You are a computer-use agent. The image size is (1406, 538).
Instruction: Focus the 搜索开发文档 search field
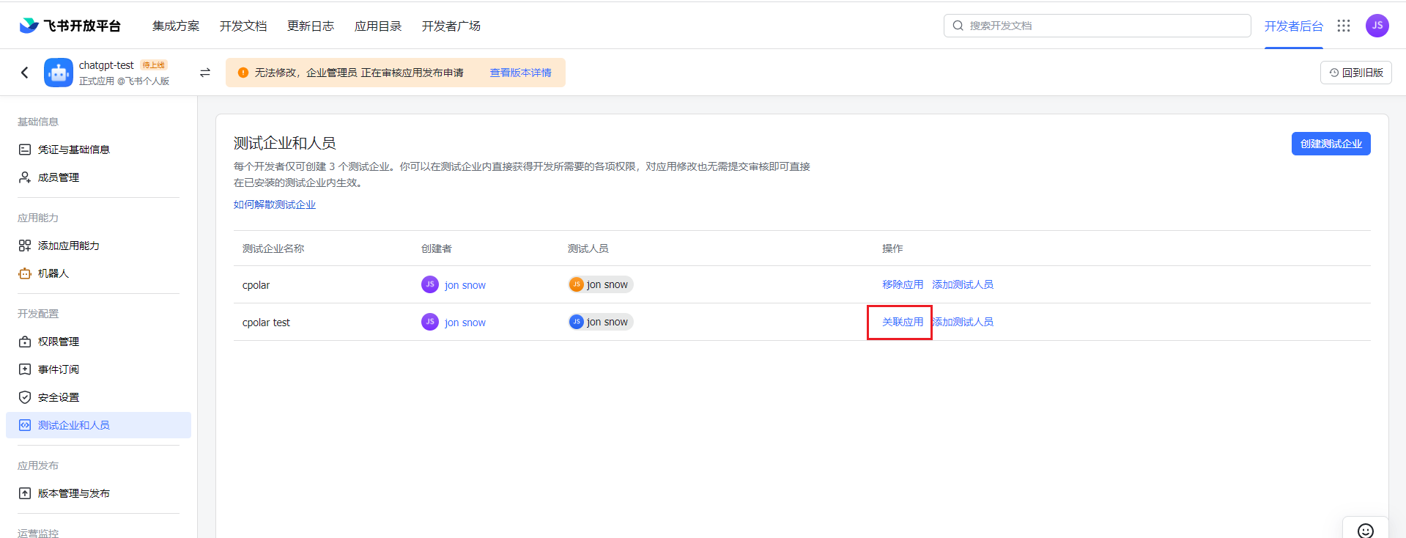[x=1098, y=26]
